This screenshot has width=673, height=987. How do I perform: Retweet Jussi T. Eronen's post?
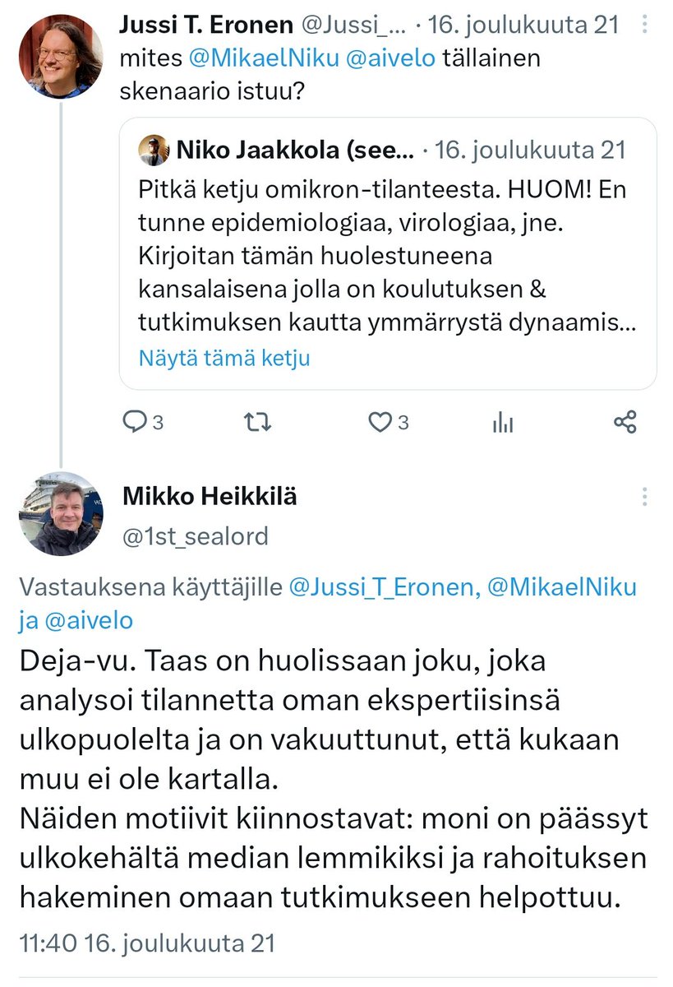point(259,422)
